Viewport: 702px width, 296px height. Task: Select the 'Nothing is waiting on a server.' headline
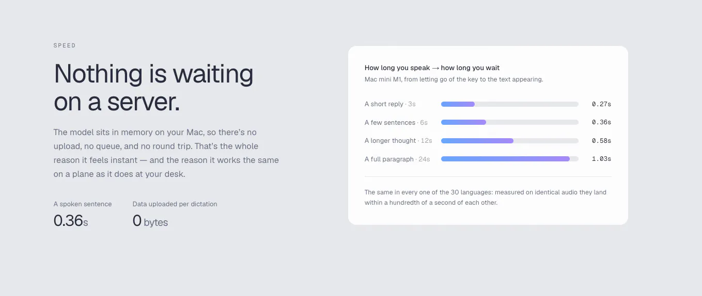154,88
